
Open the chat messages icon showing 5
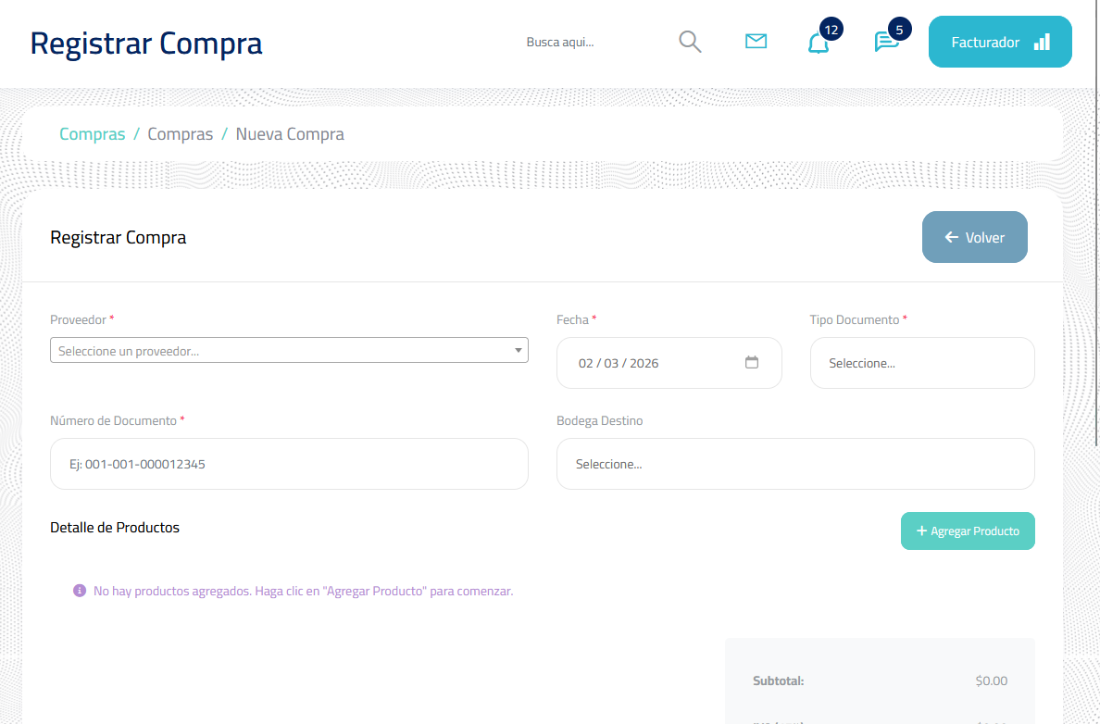coord(886,43)
